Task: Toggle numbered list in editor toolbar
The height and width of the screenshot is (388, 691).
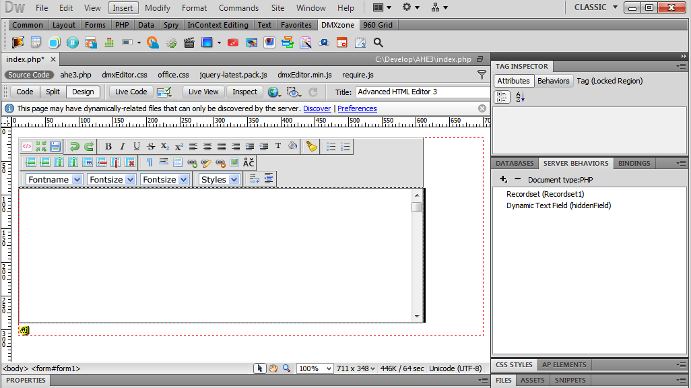Action: [345, 146]
